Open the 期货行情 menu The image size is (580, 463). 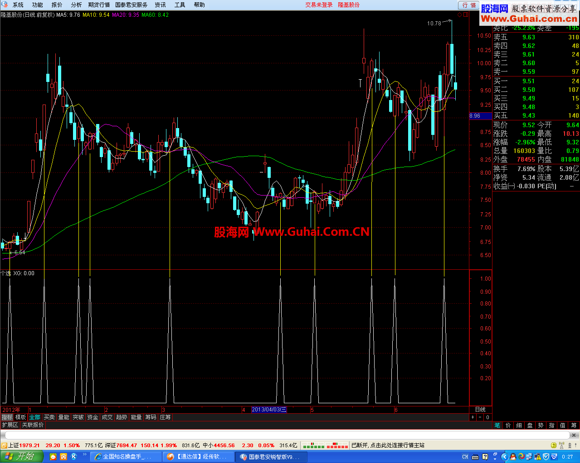[99, 5]
